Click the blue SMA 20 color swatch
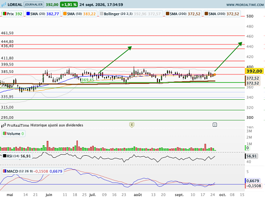 (28, 14)
